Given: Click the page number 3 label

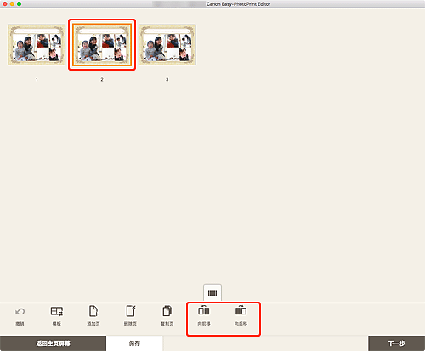Looking at the screenshot, I should 167,80.
